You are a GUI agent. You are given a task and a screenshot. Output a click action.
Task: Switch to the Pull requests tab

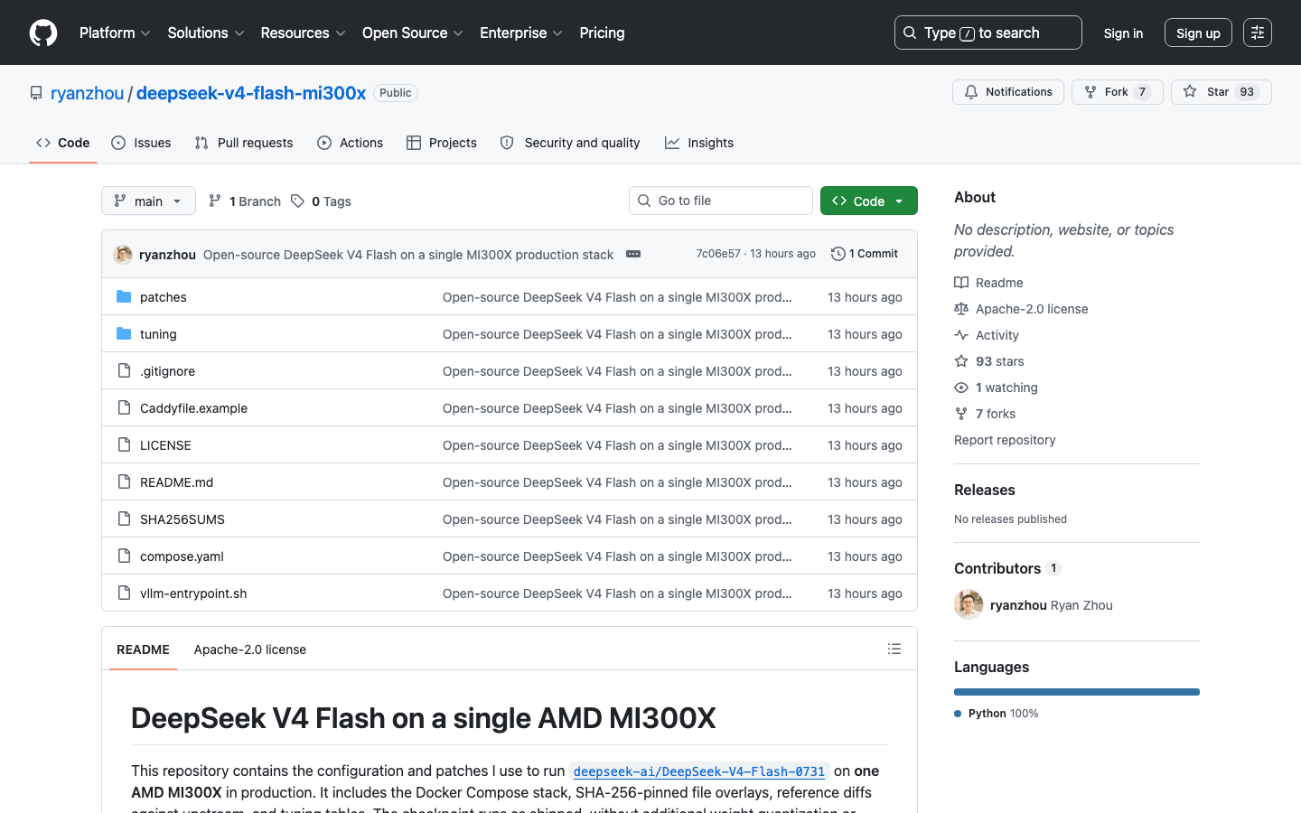244,143
